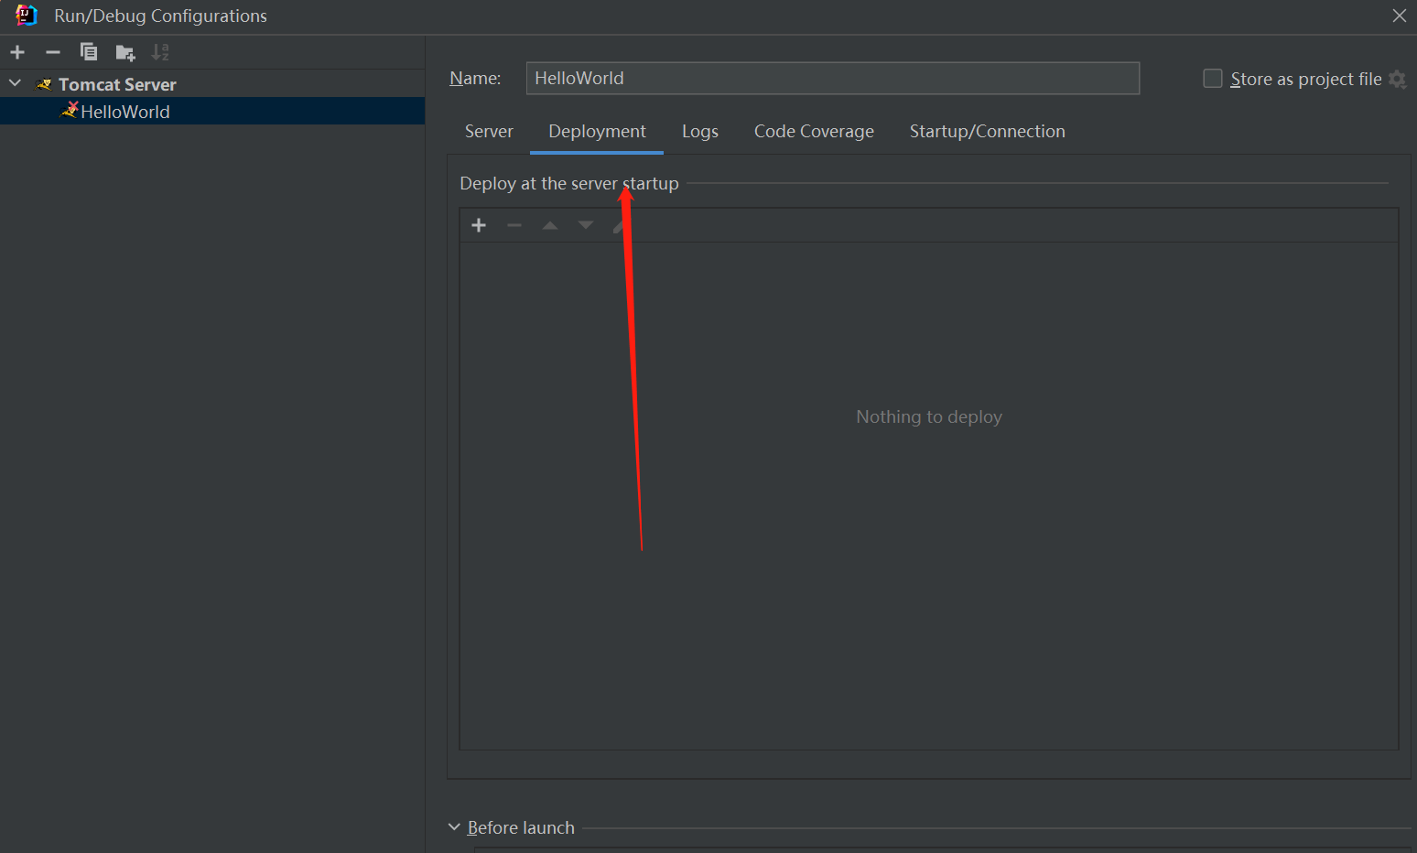Click the IntelliJ IDEA logo icon
The width and height of the screenshot is (1417, 853).
click(27, 15)
